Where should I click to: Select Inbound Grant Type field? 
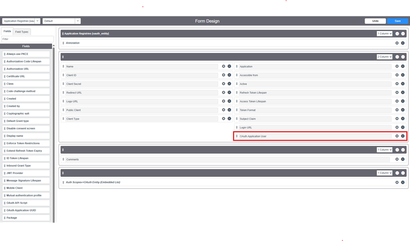[26, 166]
